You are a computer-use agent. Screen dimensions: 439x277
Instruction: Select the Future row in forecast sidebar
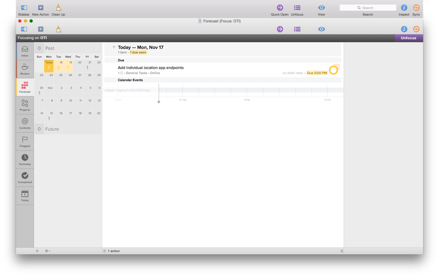tap(68, 129)
